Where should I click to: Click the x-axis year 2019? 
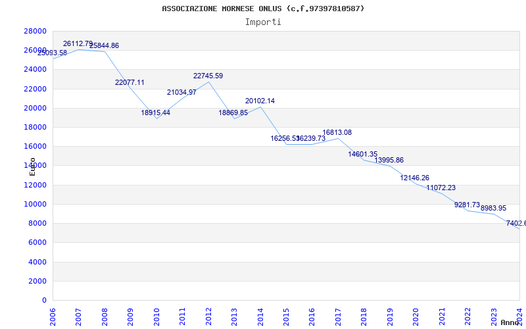click(x=390, y=316)
